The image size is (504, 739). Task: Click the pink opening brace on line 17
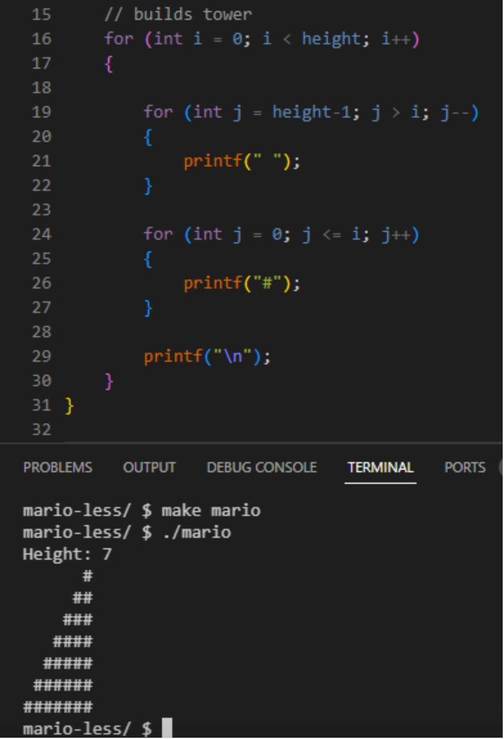tap(109, 64)
